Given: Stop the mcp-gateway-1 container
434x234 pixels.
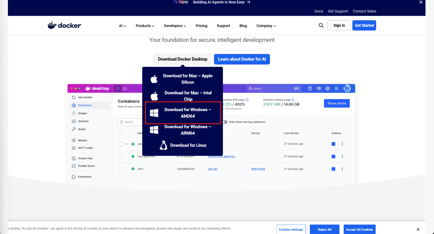Looking at the screenshot, I should tap(333, 156).
